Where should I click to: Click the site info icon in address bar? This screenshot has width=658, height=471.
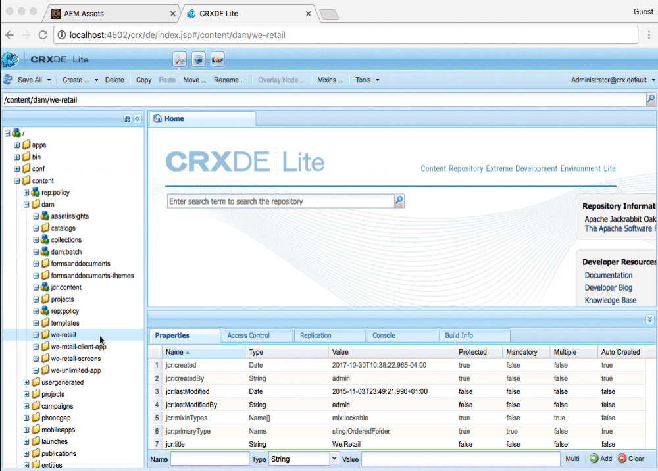62,35
